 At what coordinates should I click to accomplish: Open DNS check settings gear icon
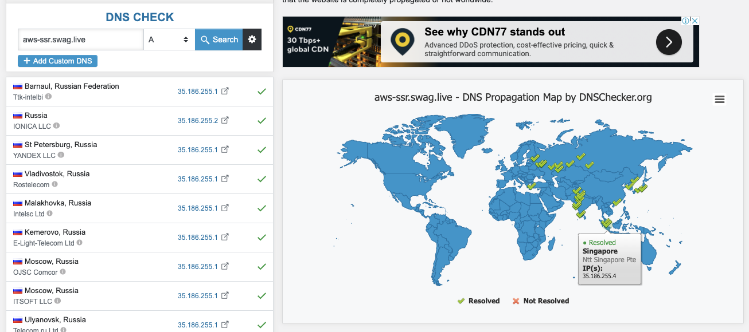pos(252,39)
